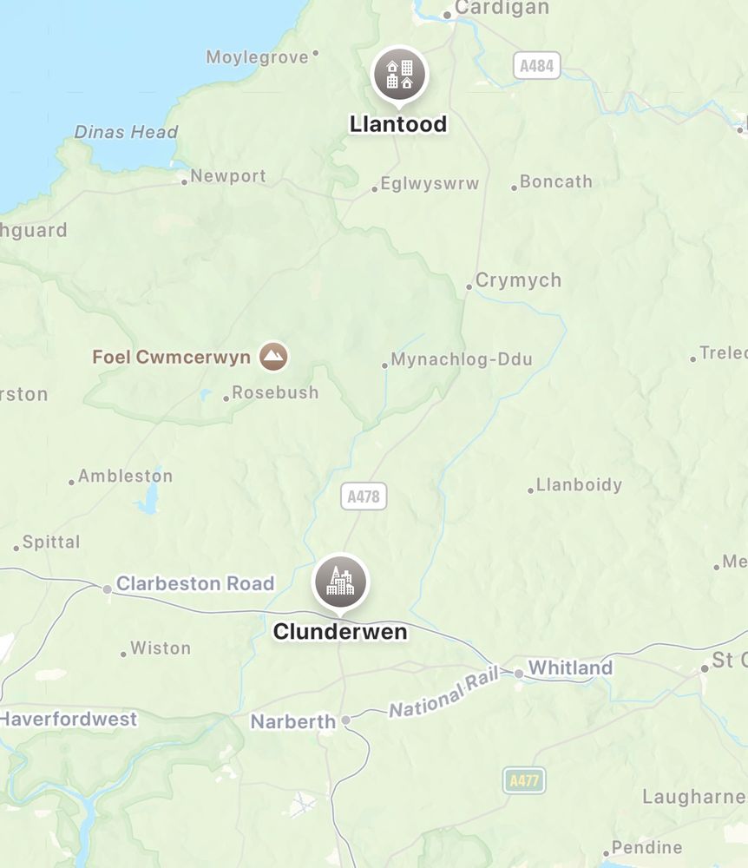Select the Whitland station marker

coord(519,674)
